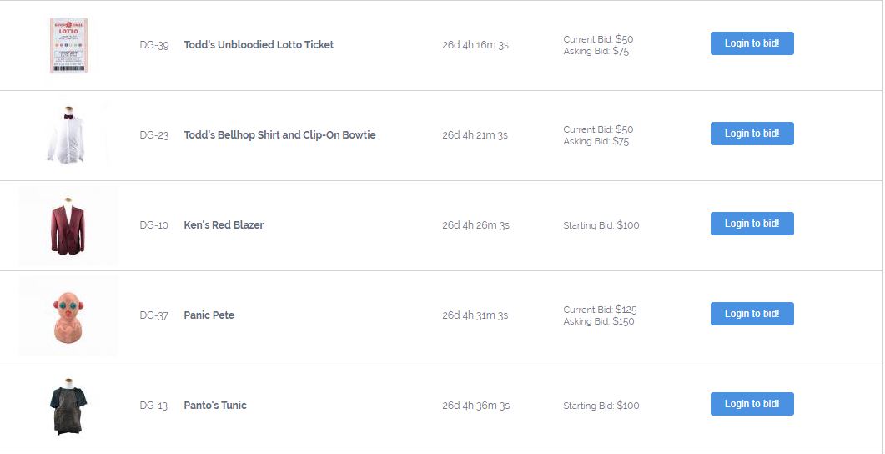Click lot number DG-37
The height and width of the screenshot is (454, 885).
[154, 315]
